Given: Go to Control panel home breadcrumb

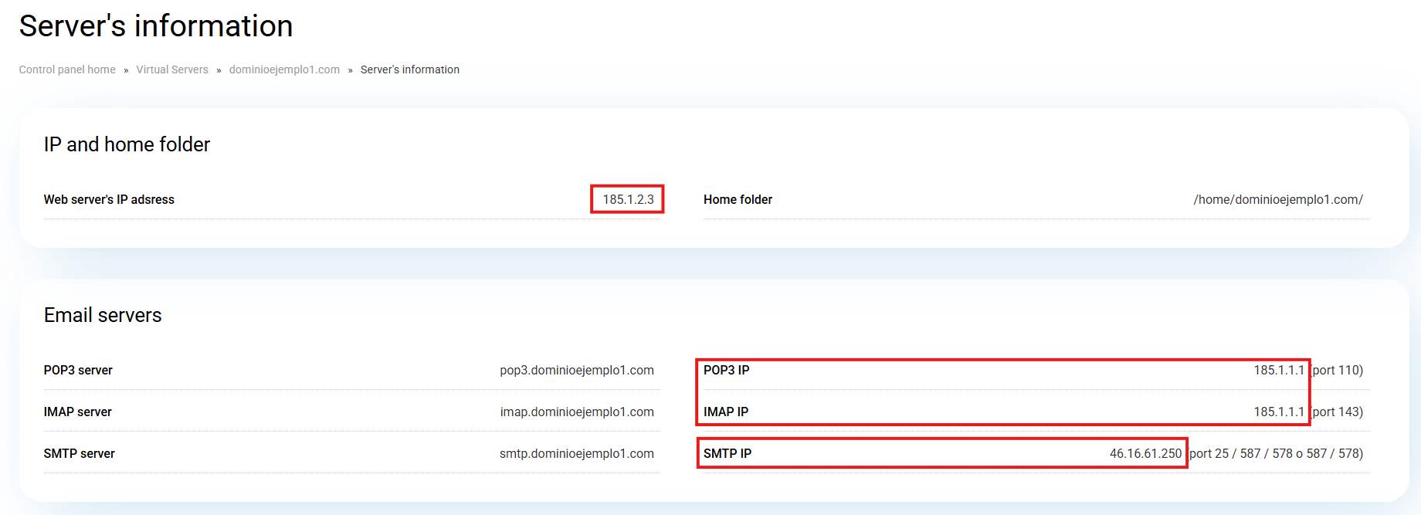Looking at the screenshot, I should tap(67, 69).
